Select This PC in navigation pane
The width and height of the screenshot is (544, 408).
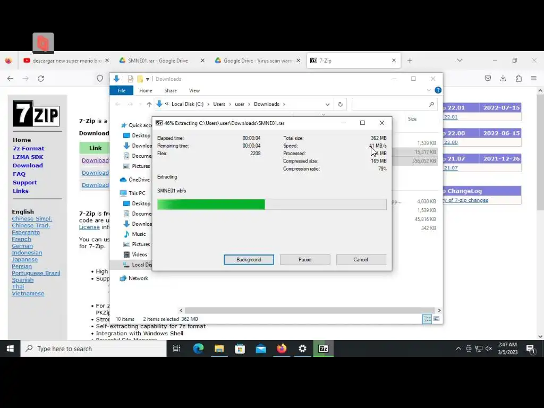click(132, 193)
